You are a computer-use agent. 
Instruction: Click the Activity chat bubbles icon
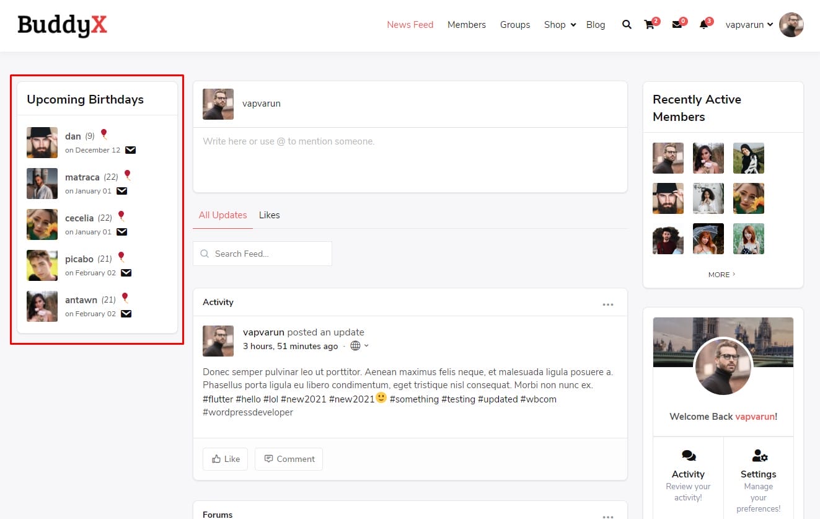tap(688, 456)
